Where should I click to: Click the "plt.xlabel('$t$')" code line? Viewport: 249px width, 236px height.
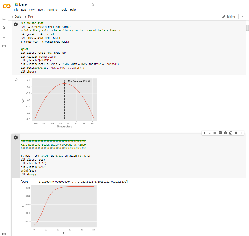(34, 163)
